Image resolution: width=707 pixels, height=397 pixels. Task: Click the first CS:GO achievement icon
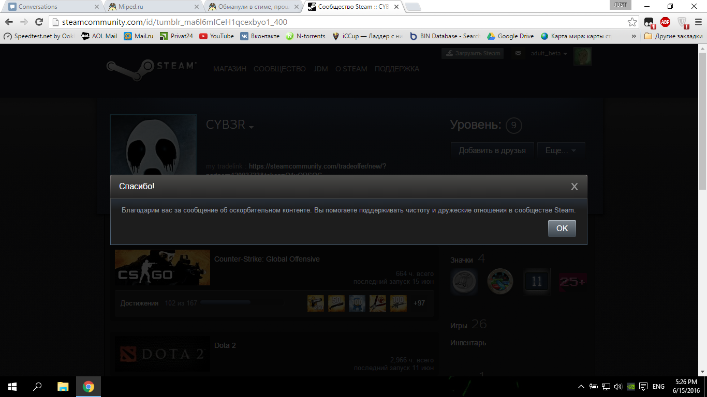(x=316, y=303)
